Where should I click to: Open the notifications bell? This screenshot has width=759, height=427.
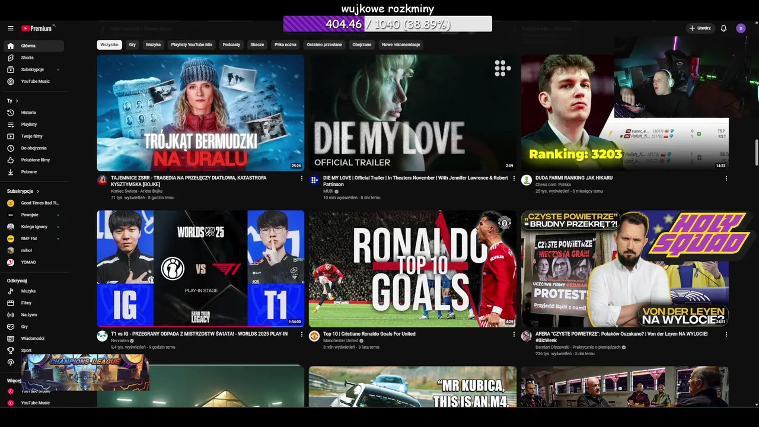tap(723, 28)
